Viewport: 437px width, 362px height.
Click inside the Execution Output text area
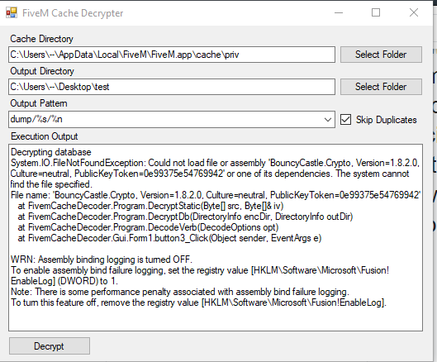pos(216,238)
